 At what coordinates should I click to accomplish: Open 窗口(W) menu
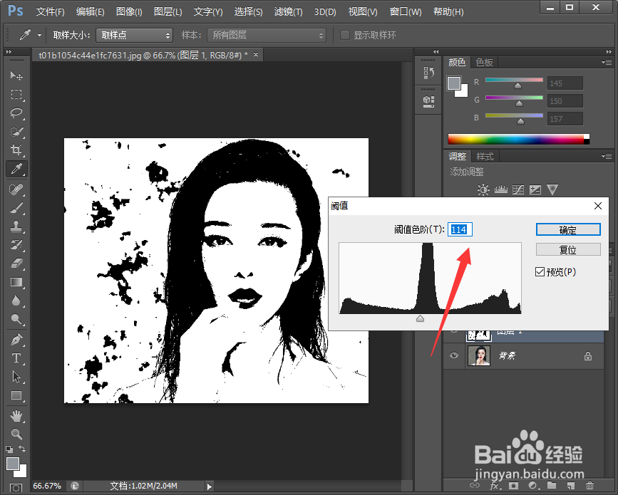pos(405,12)
